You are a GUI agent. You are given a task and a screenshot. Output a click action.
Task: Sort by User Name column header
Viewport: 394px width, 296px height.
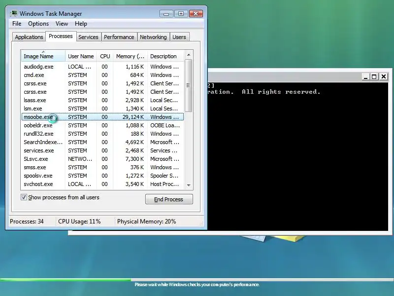point(81,56)
